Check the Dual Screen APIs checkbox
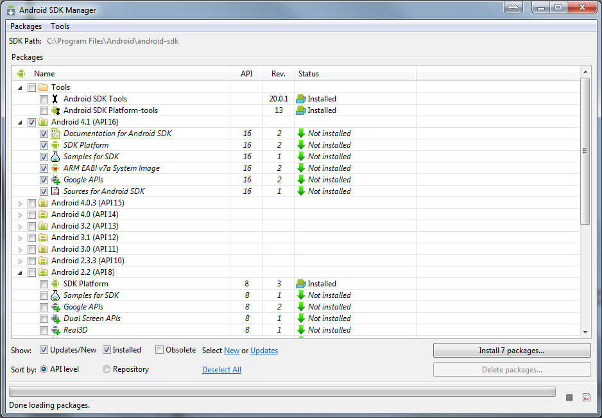This screenshot has height=418, width=602. click(44, 318)
